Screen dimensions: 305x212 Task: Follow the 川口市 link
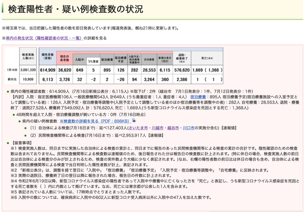coord(189,128)
